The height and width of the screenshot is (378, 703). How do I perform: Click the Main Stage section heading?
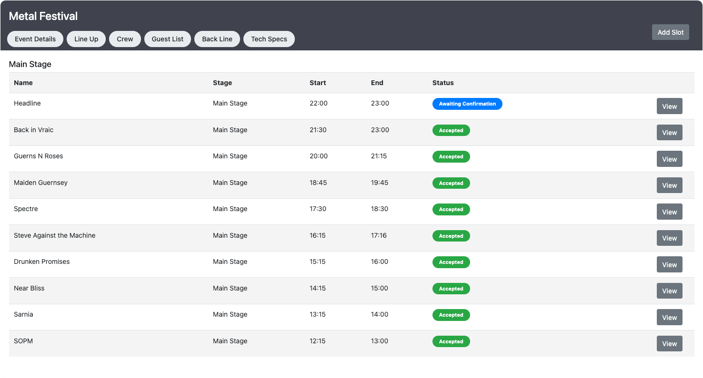coord(30,64)
